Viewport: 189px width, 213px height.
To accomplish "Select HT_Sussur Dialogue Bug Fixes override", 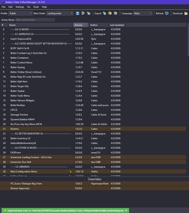I will pyautogui.click(x=94, y=183).
